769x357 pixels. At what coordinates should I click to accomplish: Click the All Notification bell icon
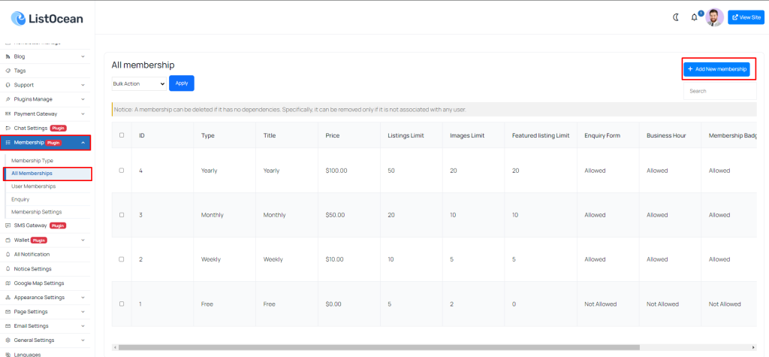[8, 254]
